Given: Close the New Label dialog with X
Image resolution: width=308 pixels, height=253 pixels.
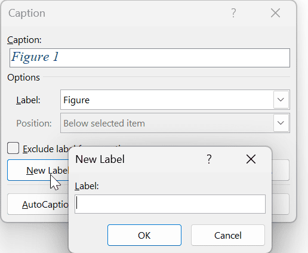Looking at the screenshot, I should (x=251, y=159).
